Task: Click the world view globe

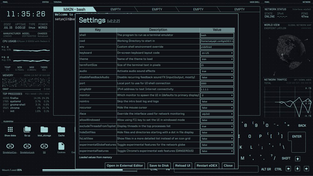Action: [x=291, y=52]
